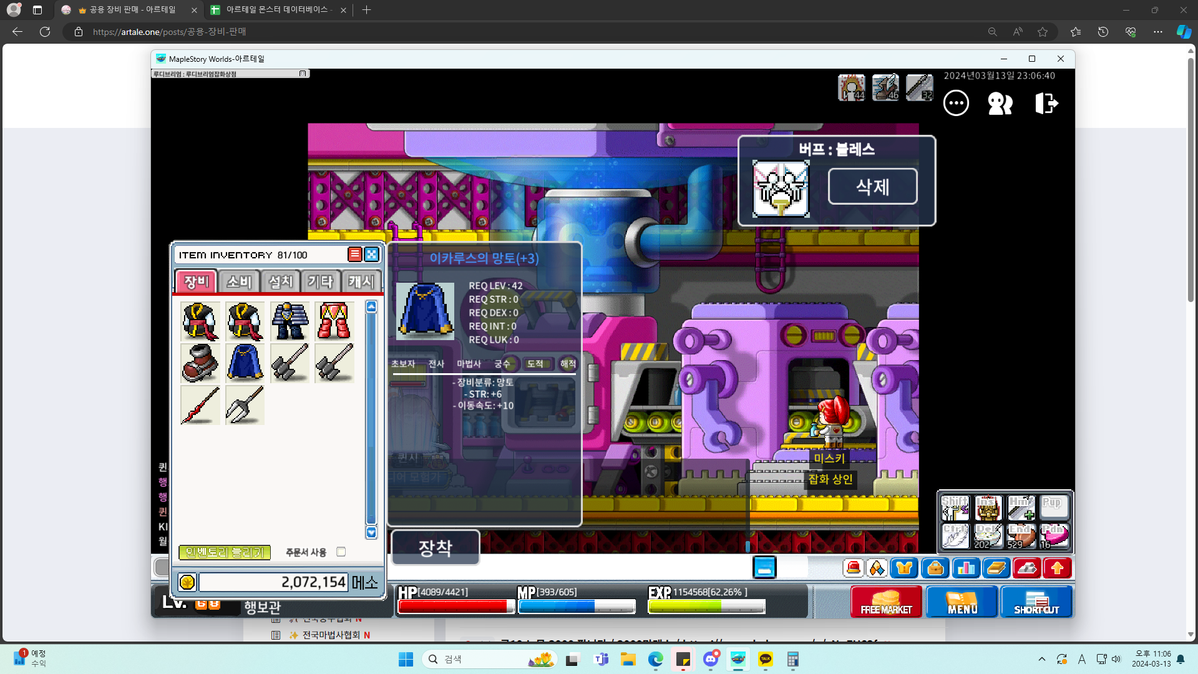Image resolution: width=1198 pixels, height=674 pixels.
Task: Switch to the 기타 inventory tab
Action: tap(321, 281)
